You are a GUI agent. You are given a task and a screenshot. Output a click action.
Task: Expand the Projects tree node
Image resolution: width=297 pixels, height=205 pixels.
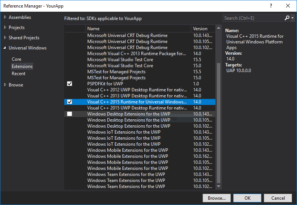[5, 28]
